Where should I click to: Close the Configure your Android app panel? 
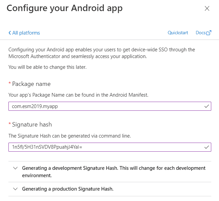coord(207,8)
